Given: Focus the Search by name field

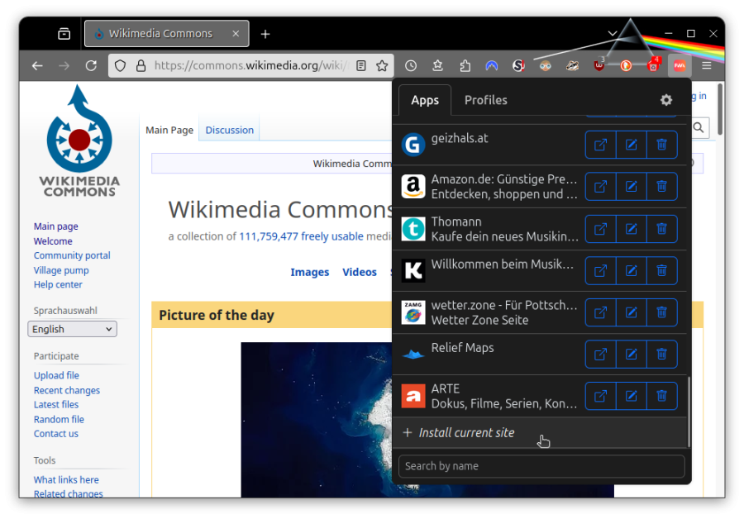Looking at the screenshot, I should click(x=541, y=466).
